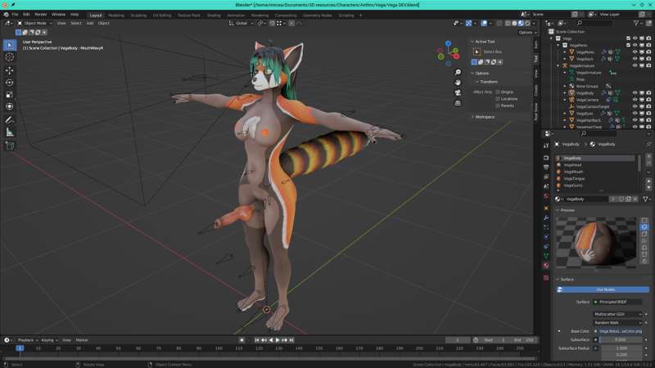This screenshot has height=368, width=655.
Task: Select the Move tool
Action: point(10,70)
